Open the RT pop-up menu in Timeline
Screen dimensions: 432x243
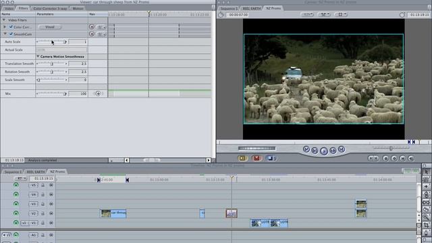pyautogui.click(x=21, y=178)
